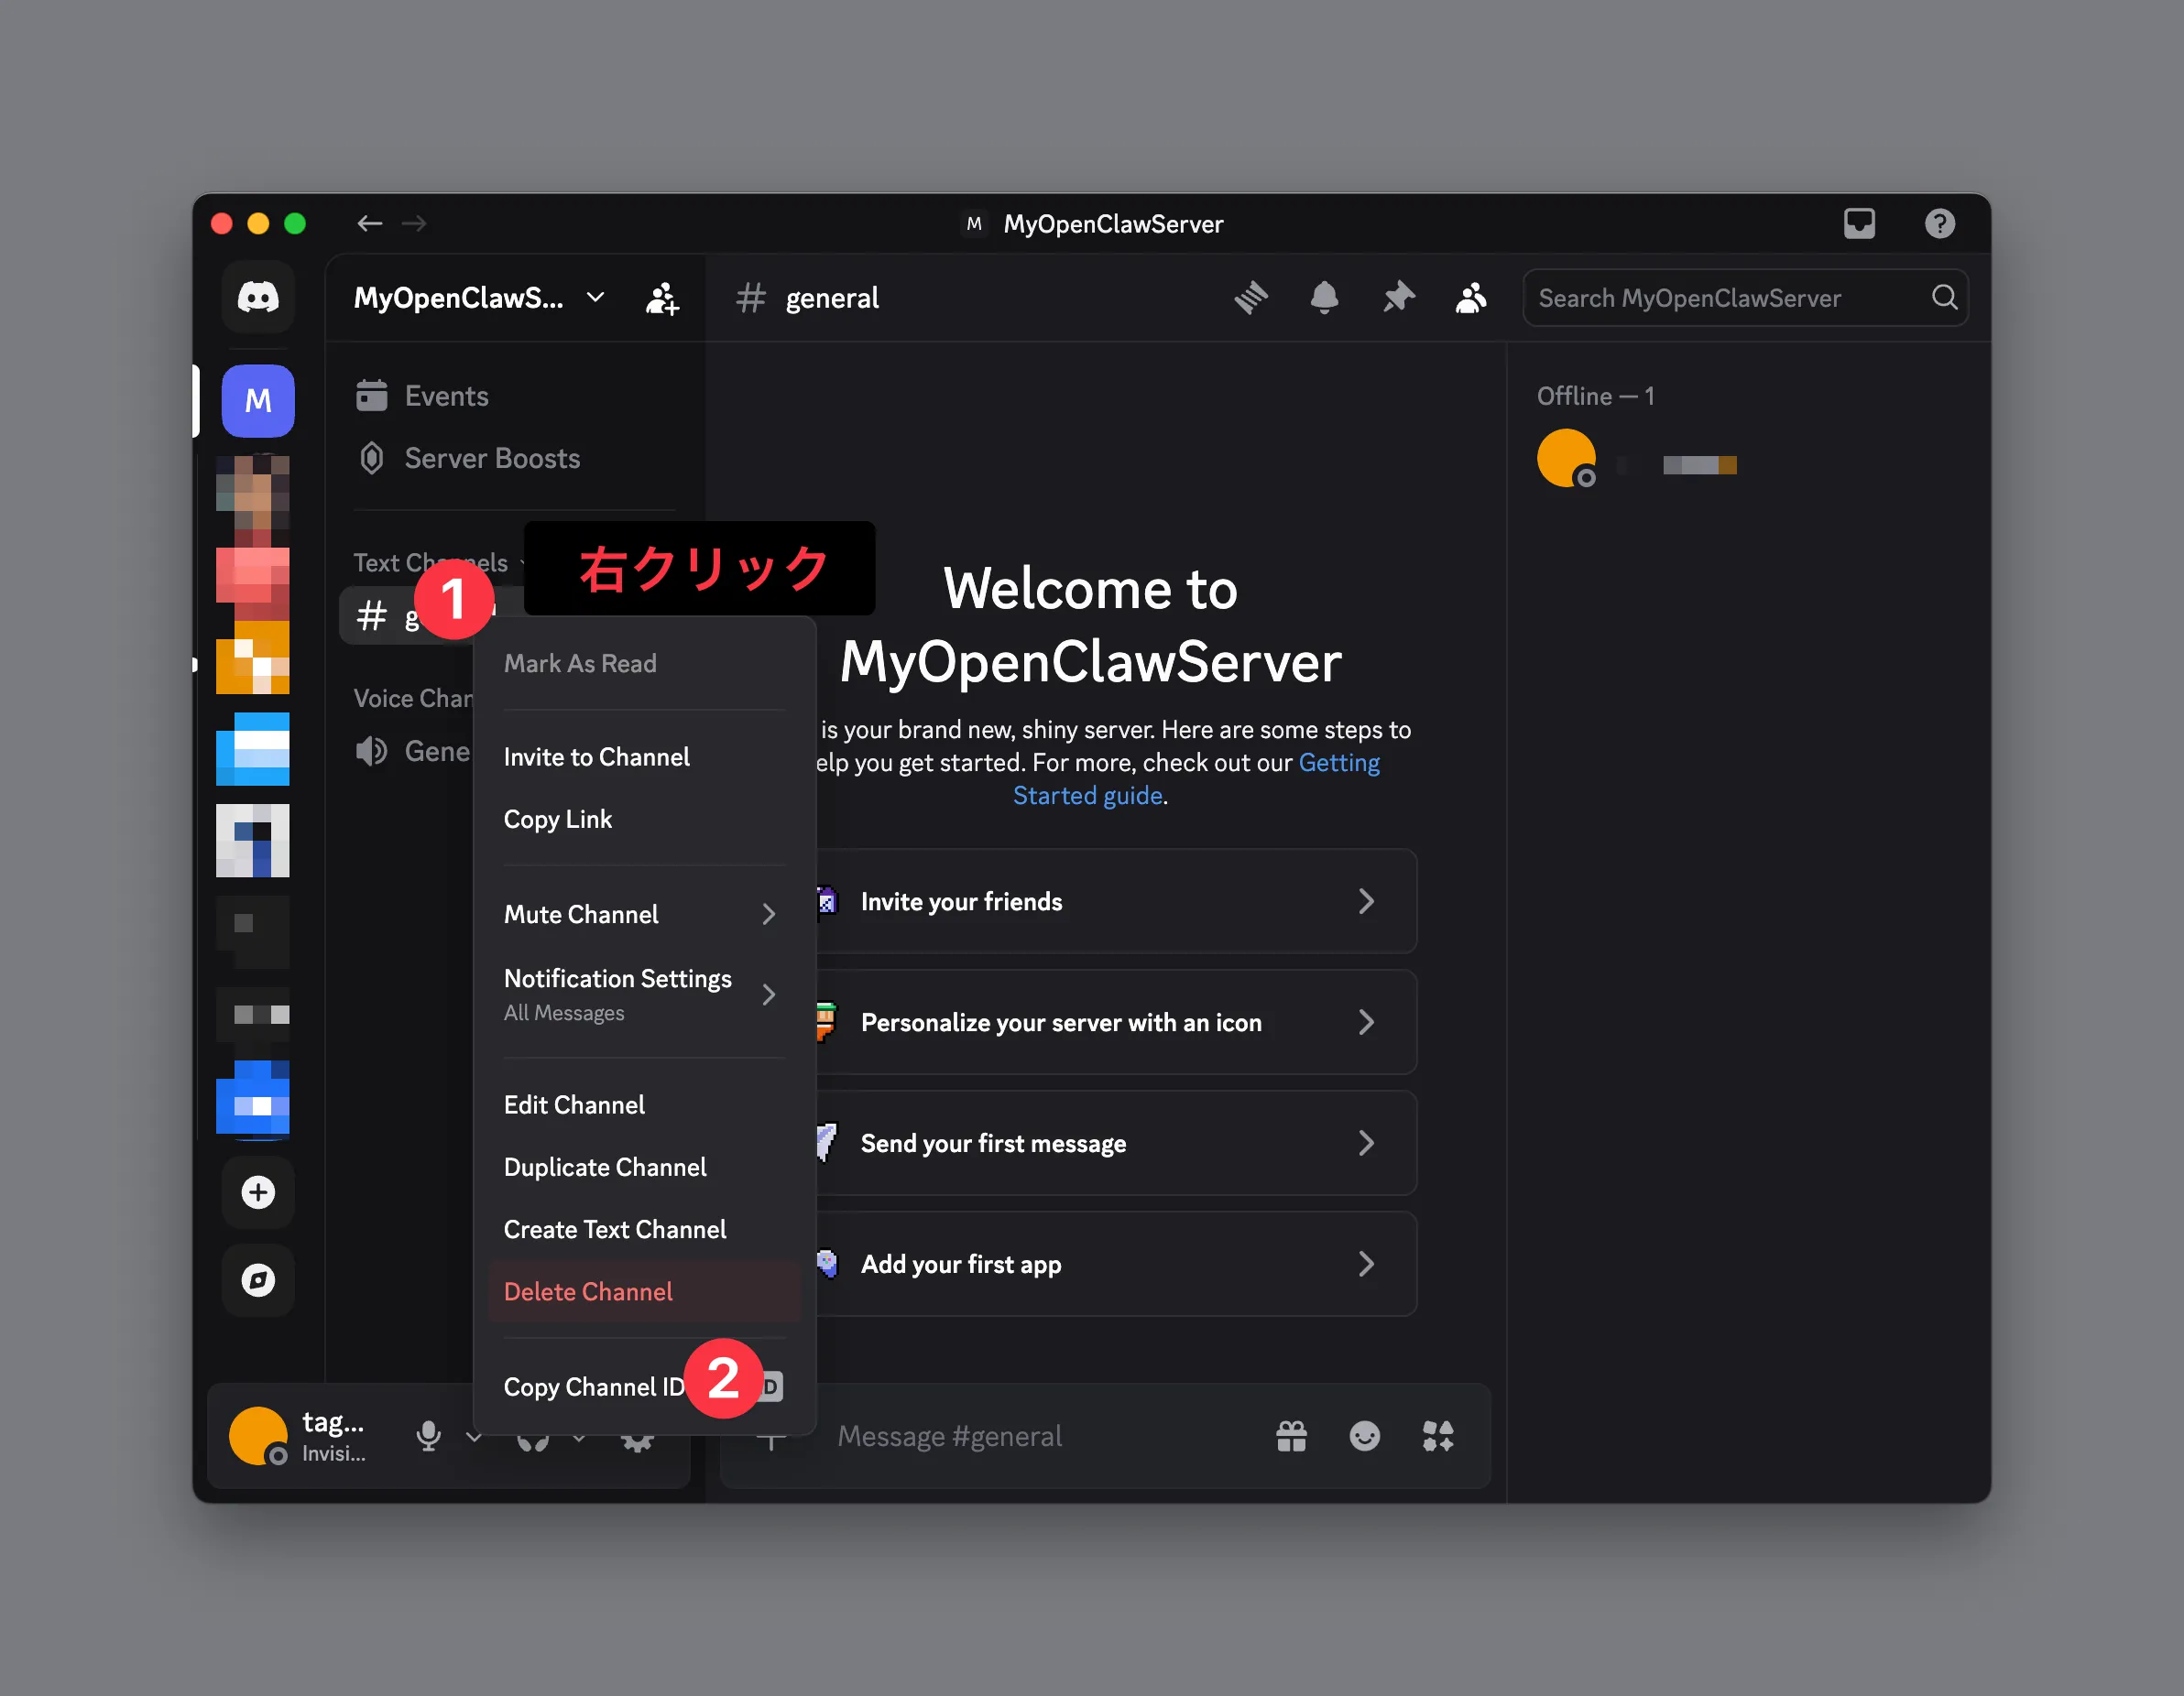Click Edit Channel menu entry
2184x1696 pixels.
(574, 1104)
